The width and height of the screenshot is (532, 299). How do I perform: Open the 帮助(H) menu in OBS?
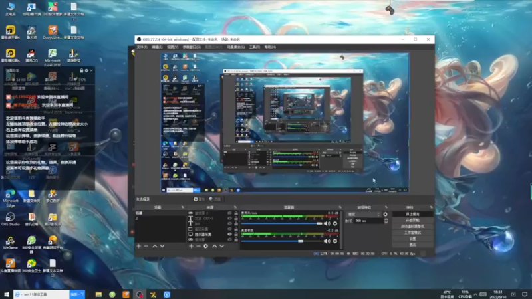(270, 47)
